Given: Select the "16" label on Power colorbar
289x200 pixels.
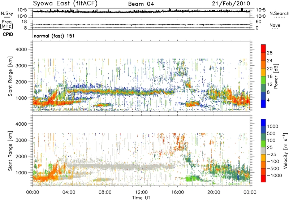Looking at the screenshot, I should (269, 77).
